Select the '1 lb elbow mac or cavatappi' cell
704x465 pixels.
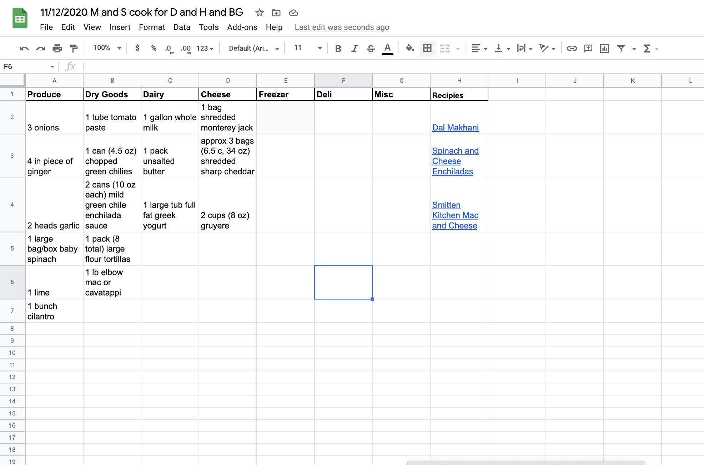pos(112,282)
